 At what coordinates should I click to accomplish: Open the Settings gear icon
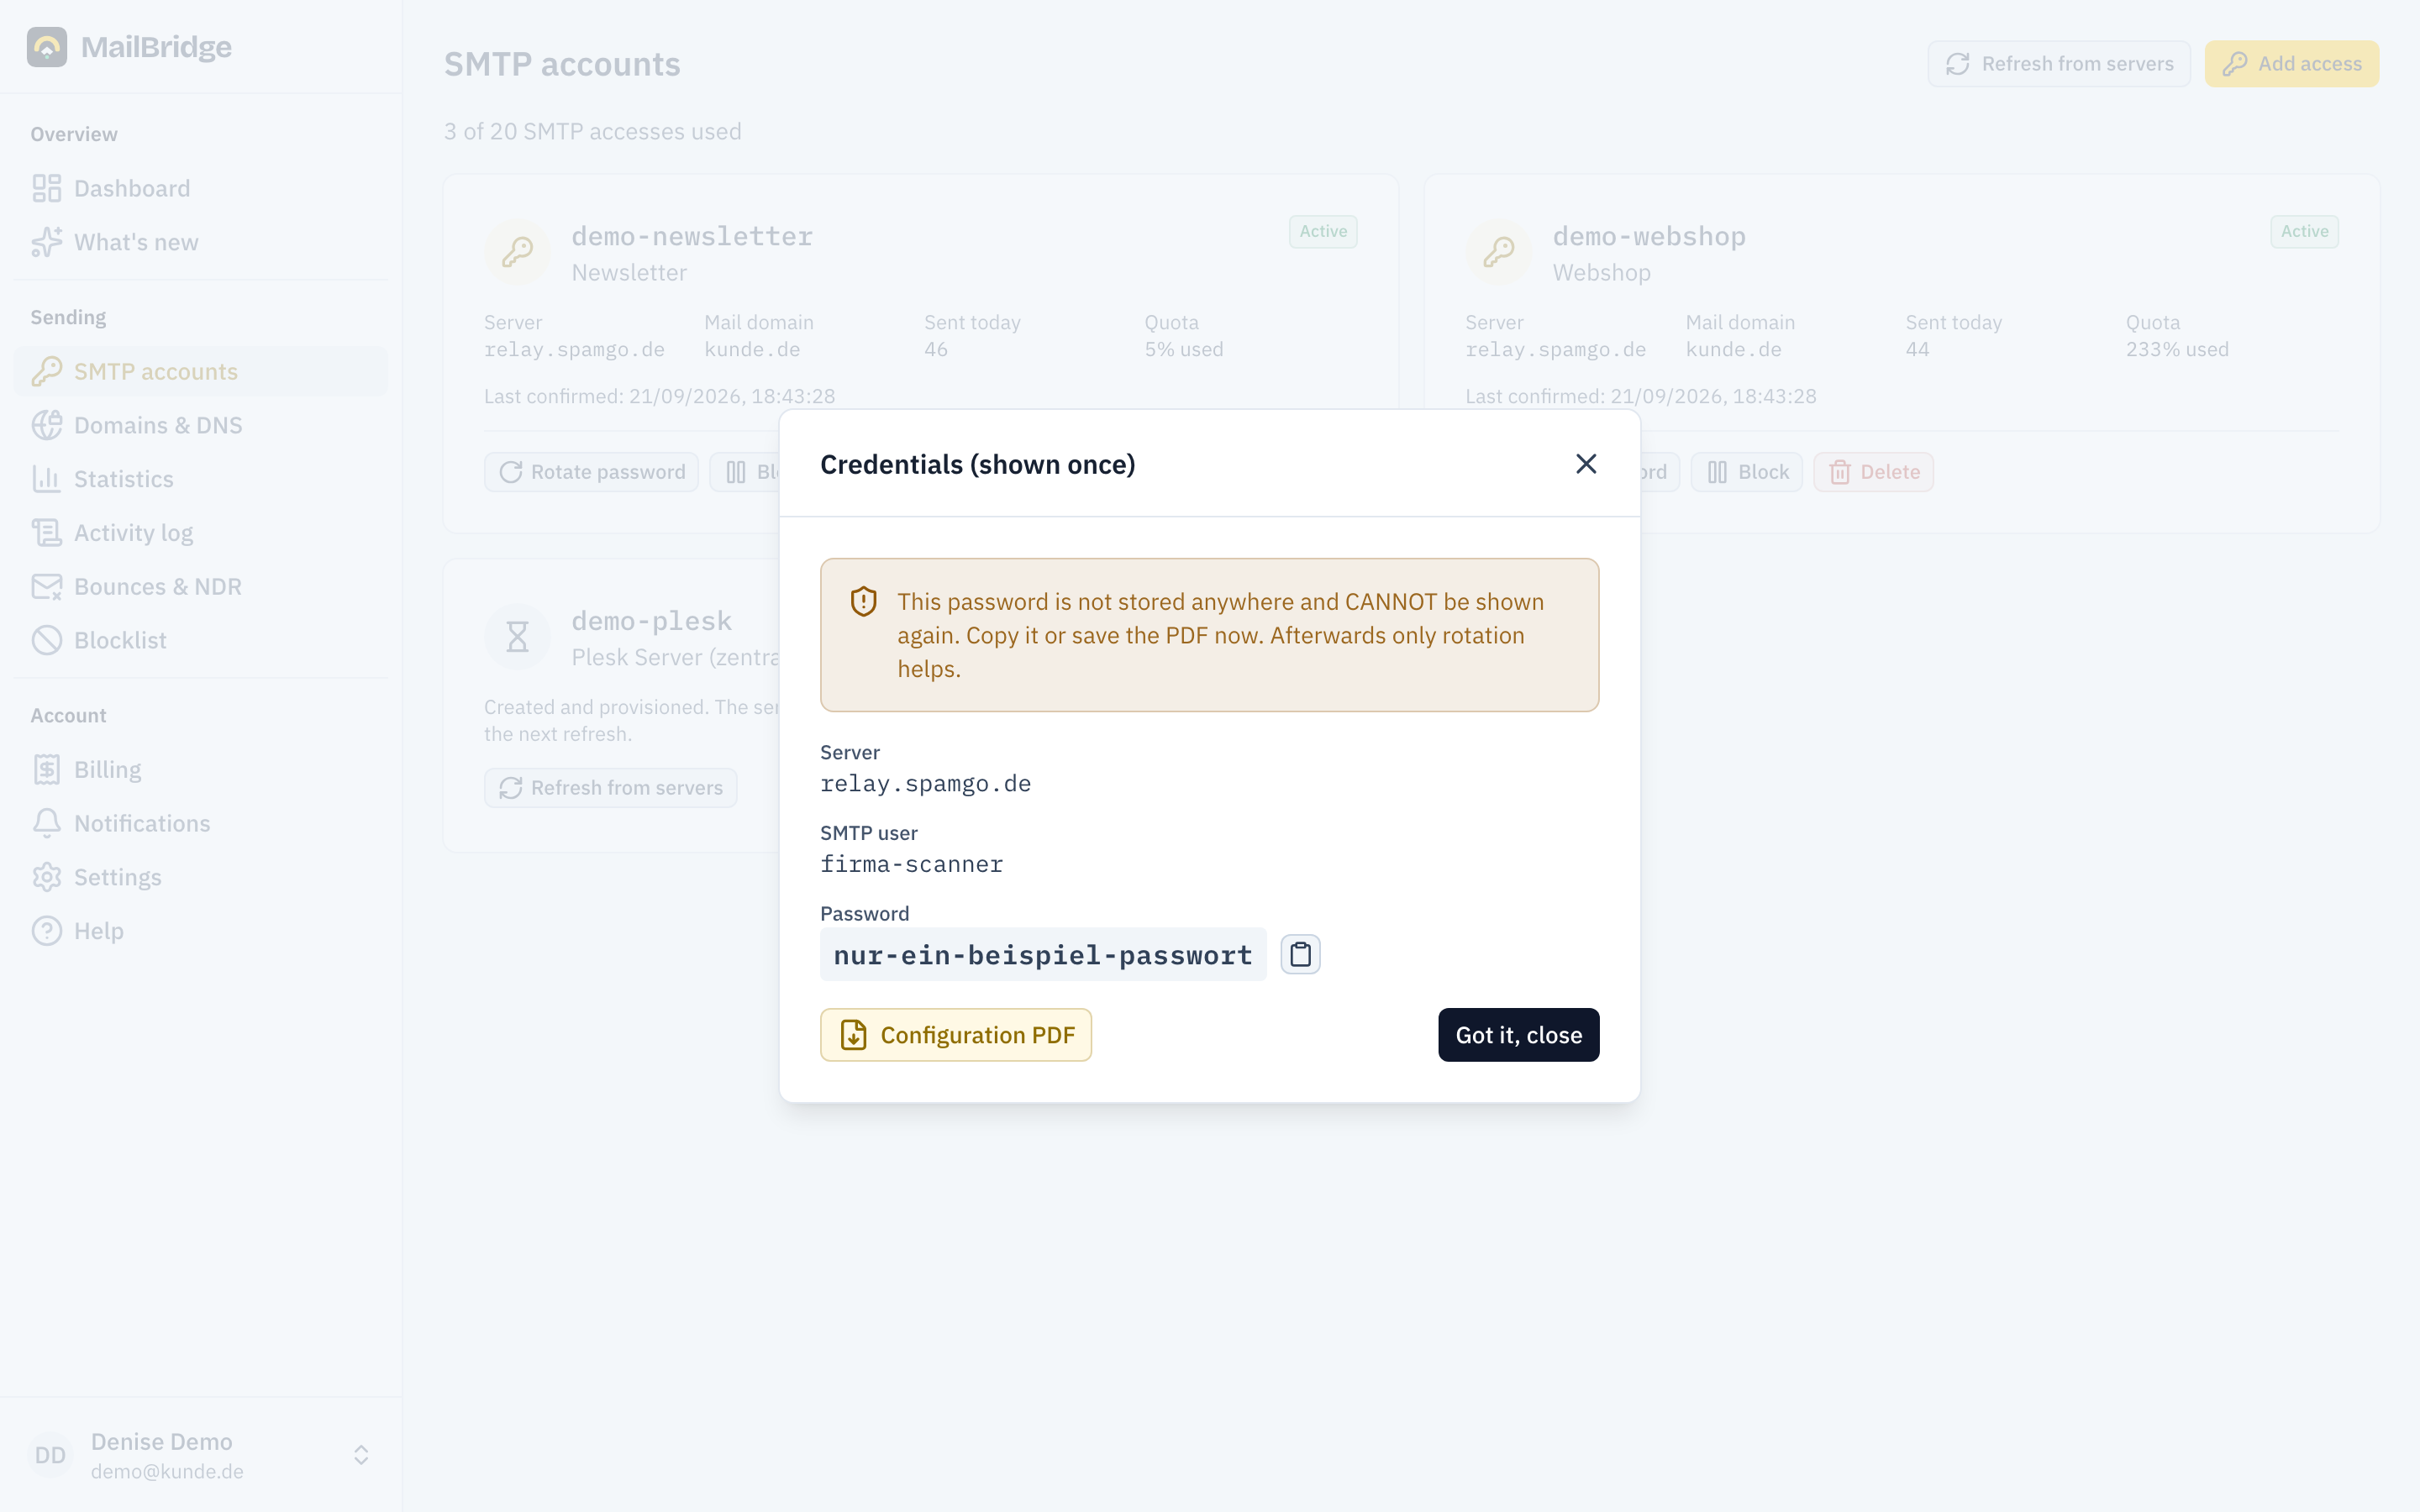46,877
